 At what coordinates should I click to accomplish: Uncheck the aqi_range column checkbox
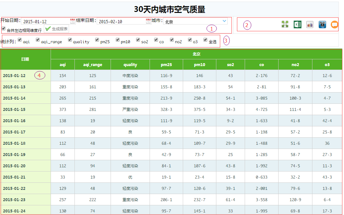pyautogui.click(x=38, y=40)
